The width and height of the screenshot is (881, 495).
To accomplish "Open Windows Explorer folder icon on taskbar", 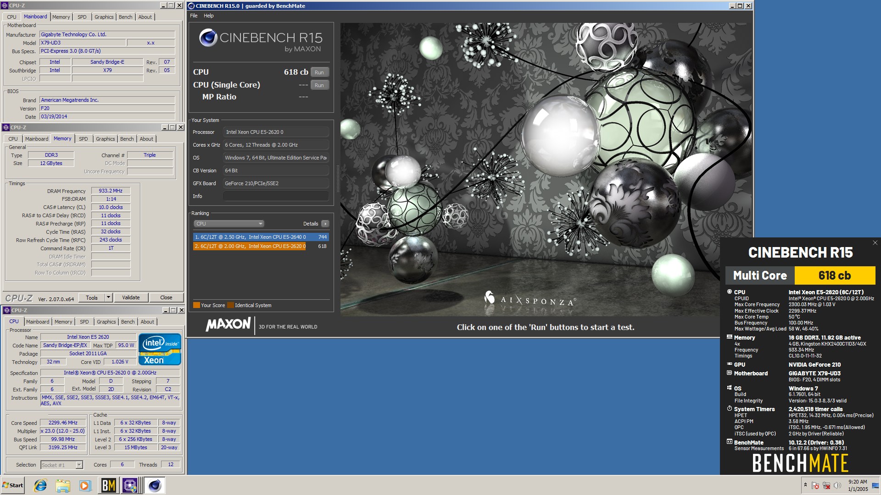I will 63,485.
